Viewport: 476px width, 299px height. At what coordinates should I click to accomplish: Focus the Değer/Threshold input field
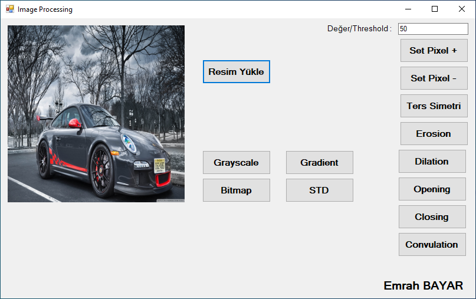click(x=433, y=29)
